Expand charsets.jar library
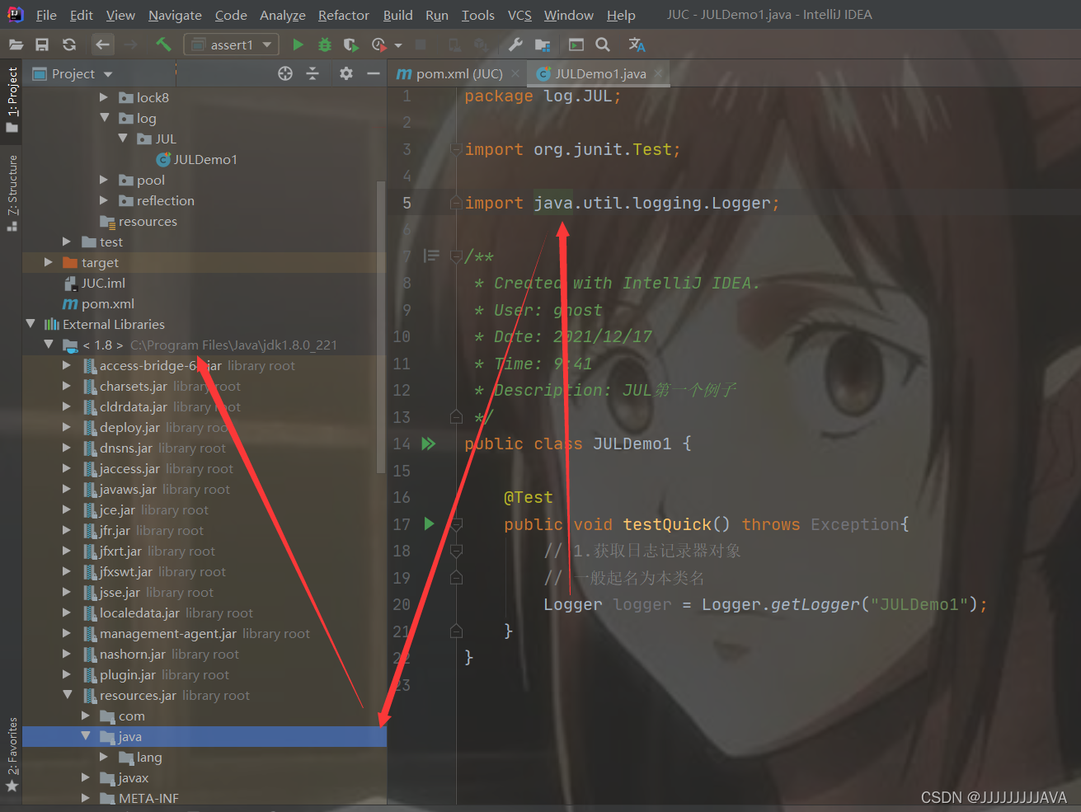The height and width of the screenshot is (812, 1081). pos(67,386)
